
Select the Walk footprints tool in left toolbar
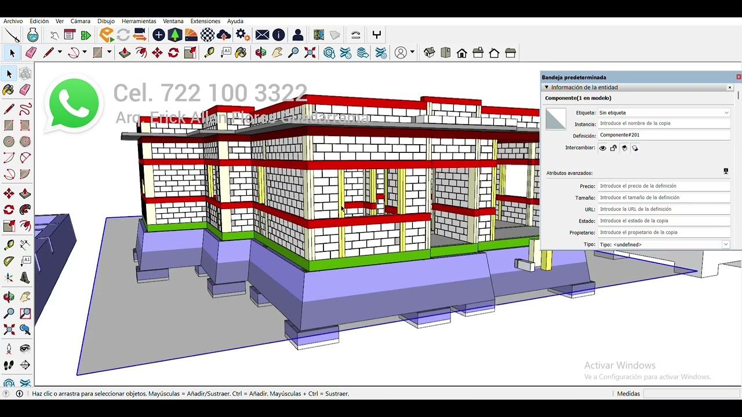(x=9, y=365)
